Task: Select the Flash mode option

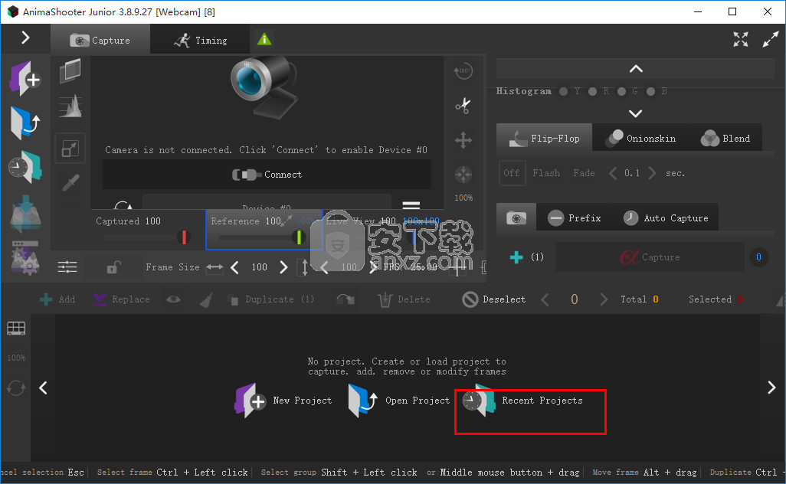Action: [546, 173]
